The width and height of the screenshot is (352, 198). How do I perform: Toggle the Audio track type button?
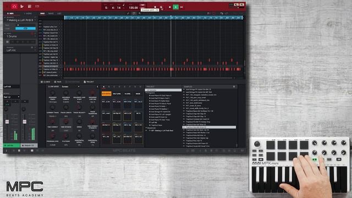28,14
